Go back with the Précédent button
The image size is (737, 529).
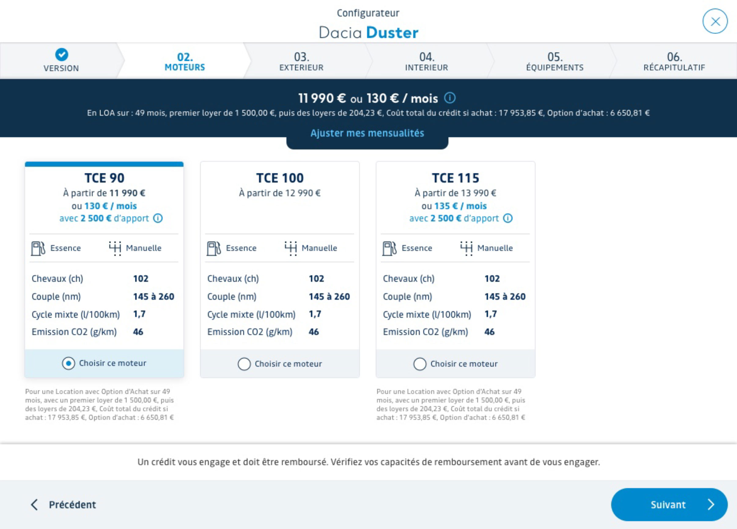coord(64,505)
